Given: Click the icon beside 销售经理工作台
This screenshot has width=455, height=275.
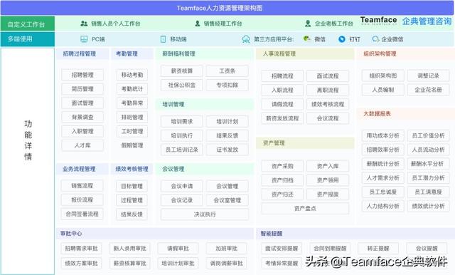Looking at the screenshot, I should pyautogui.click(x=198, y=24).
